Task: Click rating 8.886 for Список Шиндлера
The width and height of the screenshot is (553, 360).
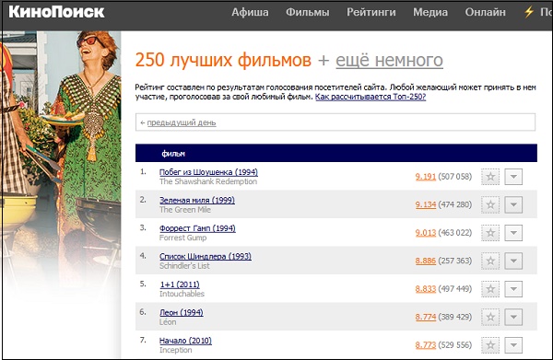Action: (x=425, y=261)
